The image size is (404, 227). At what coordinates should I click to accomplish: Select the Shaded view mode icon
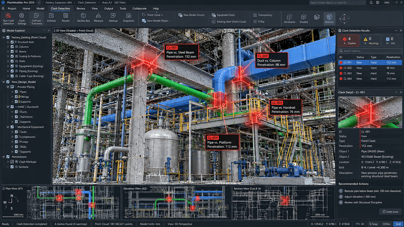[x=303, y=17]
